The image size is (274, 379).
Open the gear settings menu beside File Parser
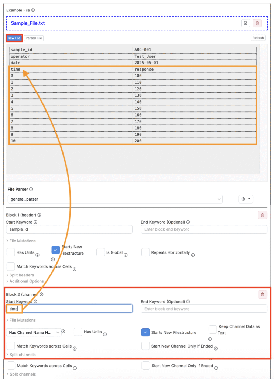[246, 199]
